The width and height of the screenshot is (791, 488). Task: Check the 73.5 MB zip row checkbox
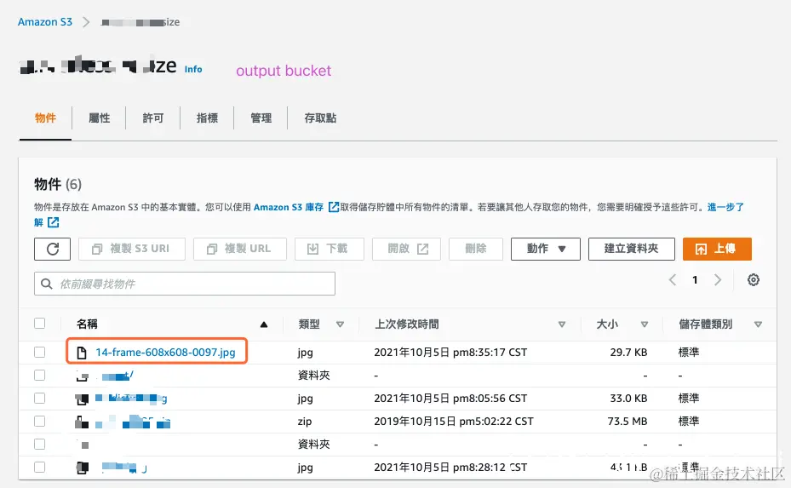(40, 422)
